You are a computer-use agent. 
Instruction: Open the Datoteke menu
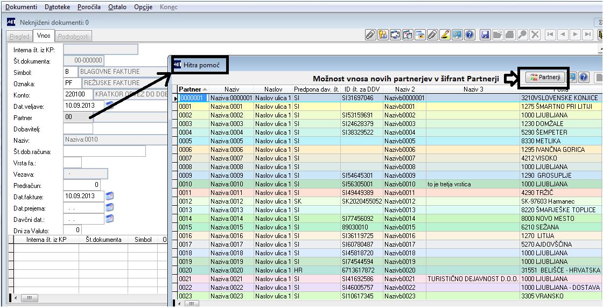coord(57,7)
